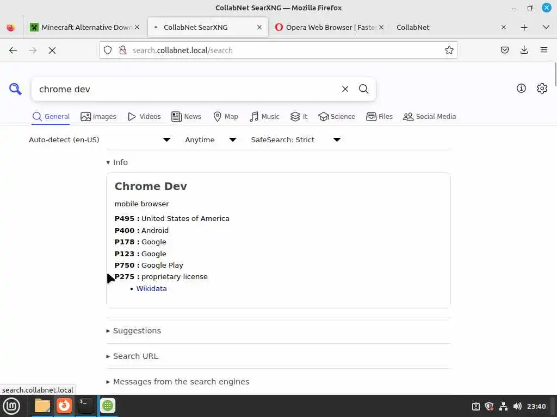This screenshot has width=557, height=417.
Task: Click the P400 Android row
Action: 141,230
